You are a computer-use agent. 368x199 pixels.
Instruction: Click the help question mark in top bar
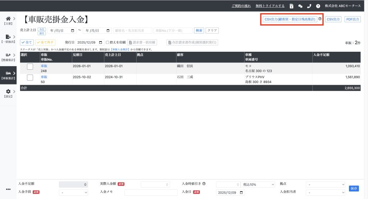(318, 6)
